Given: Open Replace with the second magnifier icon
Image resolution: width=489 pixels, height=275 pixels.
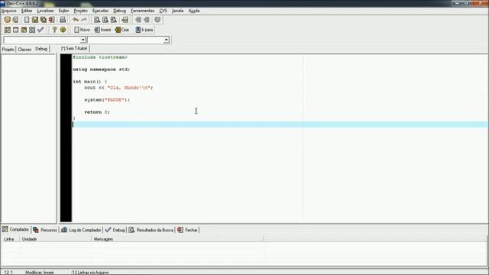Looking at the screenshot, I should (105, 20).
